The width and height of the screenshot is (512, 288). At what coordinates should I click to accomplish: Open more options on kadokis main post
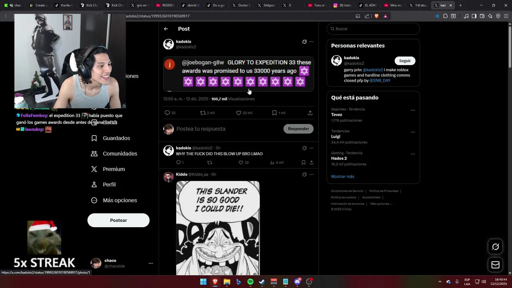(312, 42)
